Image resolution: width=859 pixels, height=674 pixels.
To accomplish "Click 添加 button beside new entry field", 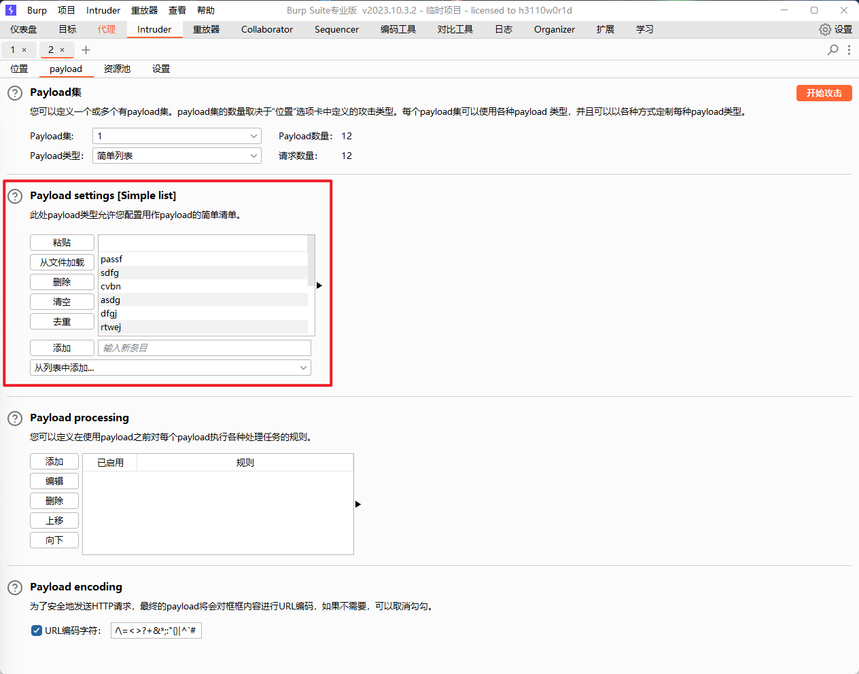I will pyautogui.click(x=62, y=348).
